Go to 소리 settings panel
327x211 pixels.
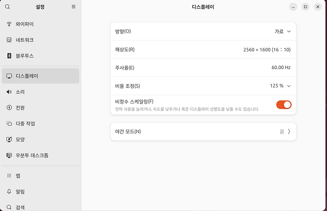coord(41,92)
